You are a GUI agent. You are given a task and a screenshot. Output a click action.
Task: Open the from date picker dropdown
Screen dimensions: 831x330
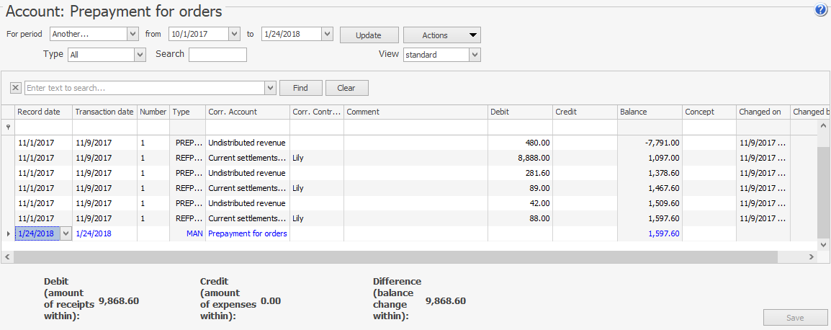(234, 34)
